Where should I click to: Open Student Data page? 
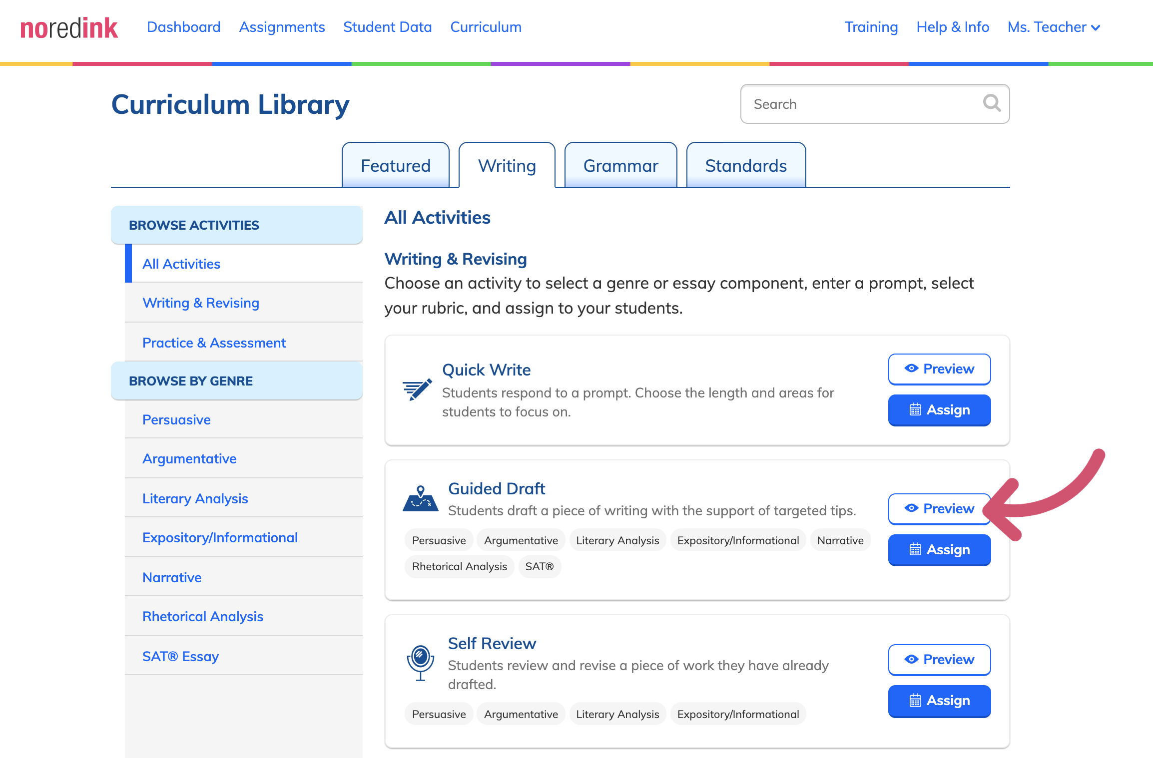point(388,27)
